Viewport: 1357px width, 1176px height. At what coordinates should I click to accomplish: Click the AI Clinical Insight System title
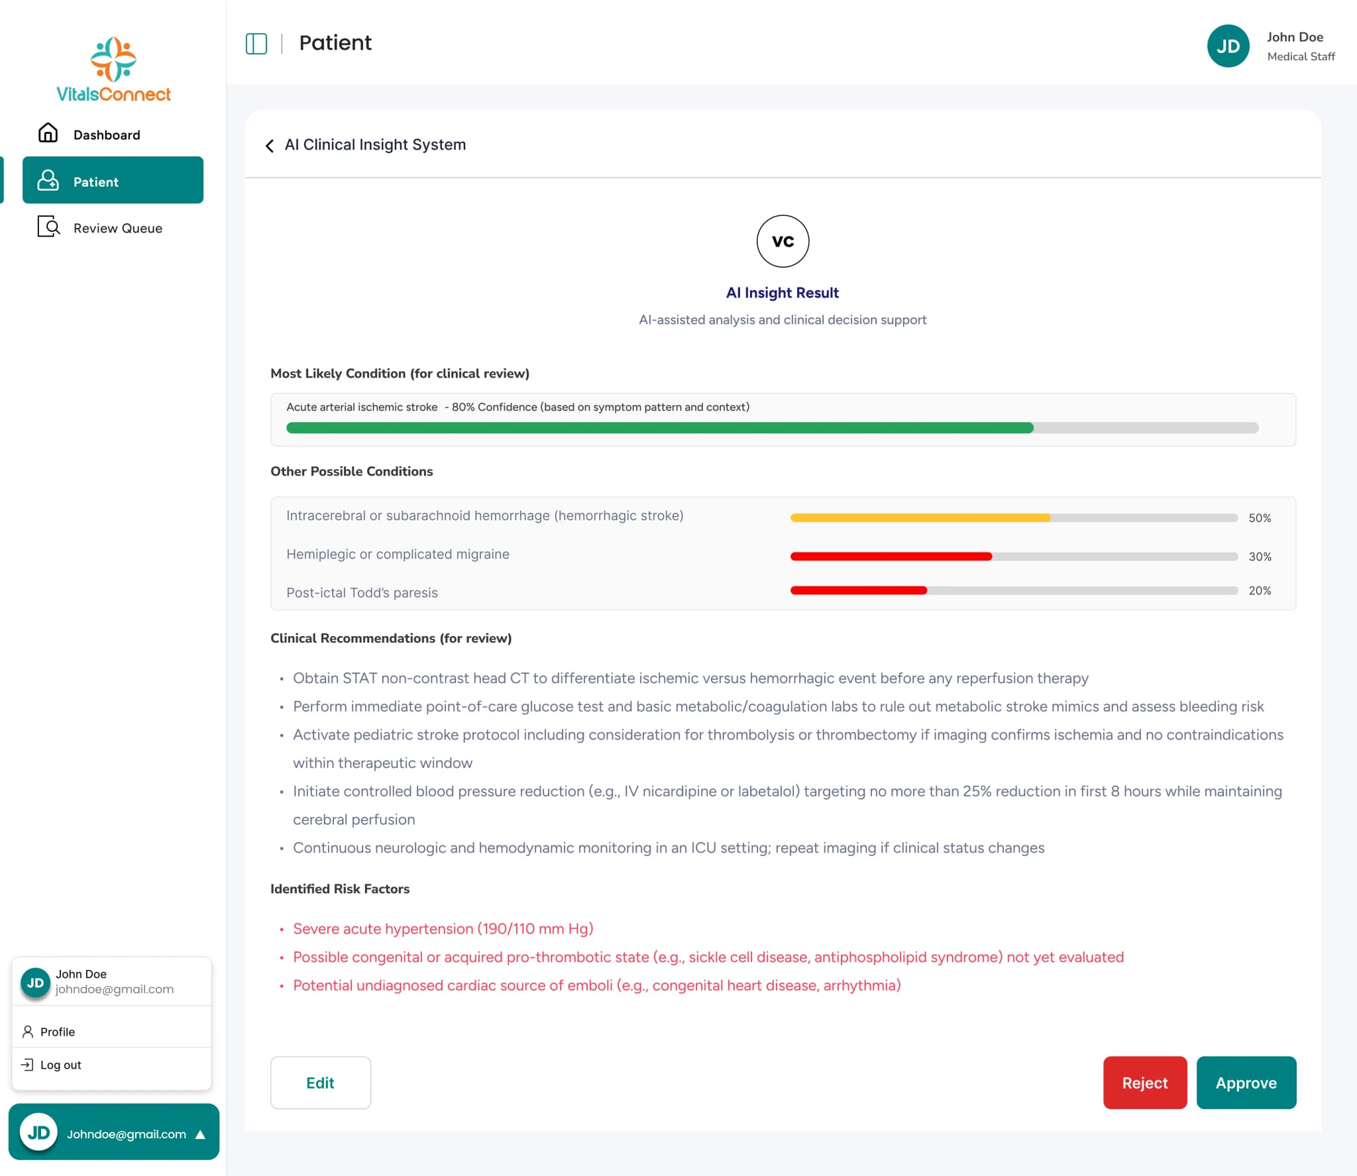tap(375, 145)
